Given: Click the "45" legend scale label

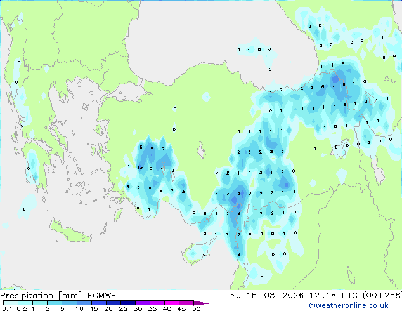Looking at the screenshot, I should [x=181, y=308].
